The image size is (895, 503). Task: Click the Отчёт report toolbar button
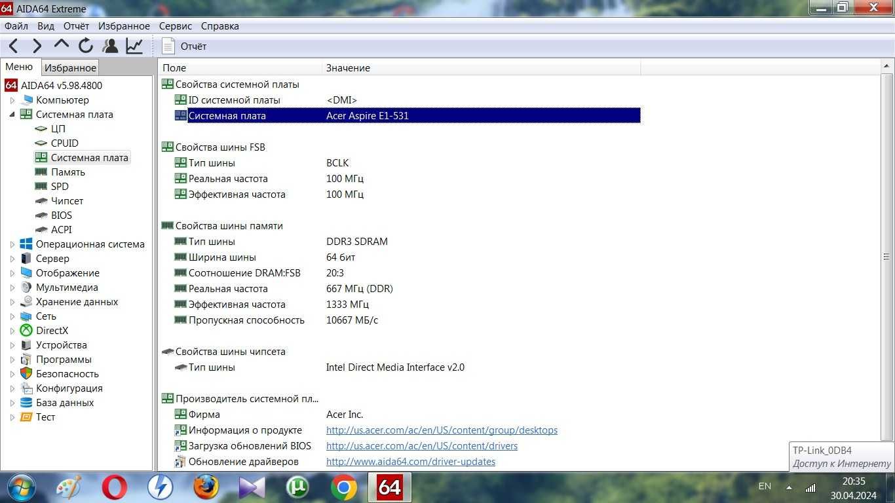(x=185, y=46)
